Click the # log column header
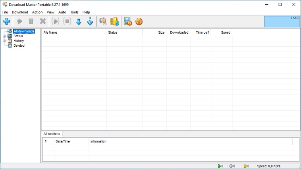Viewport: 301px width, 169px height. coord(48,141)
